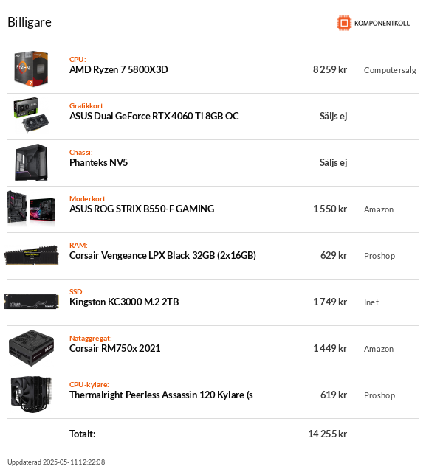Visit the Computersalg store link

pyautogui.click(x=390, y=70)
